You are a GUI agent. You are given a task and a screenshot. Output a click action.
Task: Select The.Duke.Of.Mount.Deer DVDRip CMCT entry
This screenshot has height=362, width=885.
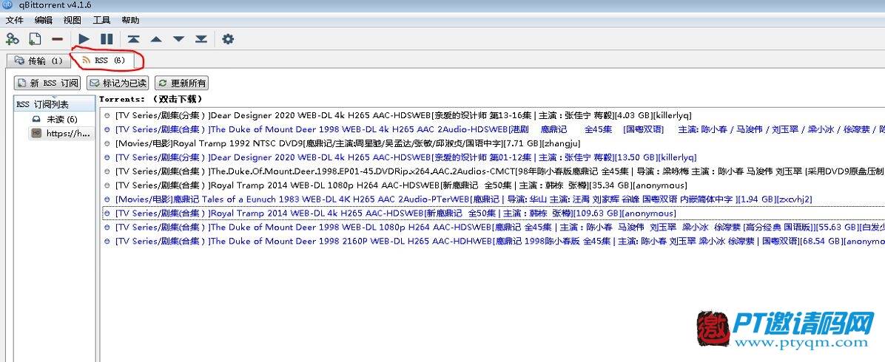pyautogui.click(x=494, y=171)
